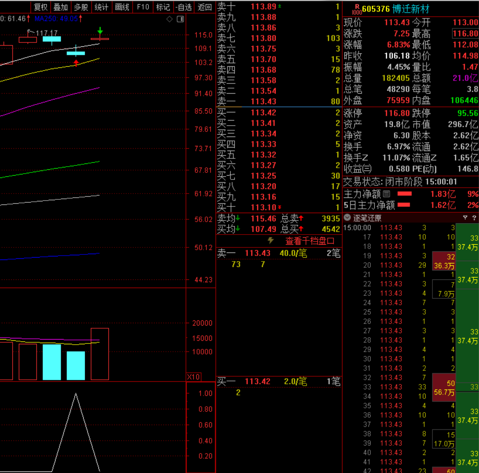This screenshot has width=479, height=473.
Task: Click the red up arrow chart marker
Action: pyautogui.click(x=76, y=62)
